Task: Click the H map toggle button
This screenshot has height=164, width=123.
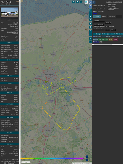Action: (x=77, y=2)
